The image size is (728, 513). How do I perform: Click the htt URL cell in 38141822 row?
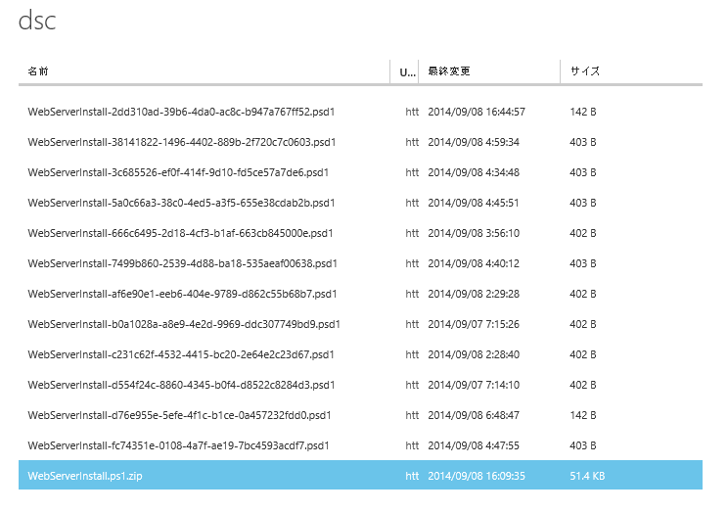point(412,142)
